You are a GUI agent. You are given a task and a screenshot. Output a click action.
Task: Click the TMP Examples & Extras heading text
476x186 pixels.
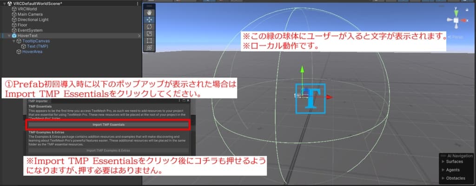(46, 132)
